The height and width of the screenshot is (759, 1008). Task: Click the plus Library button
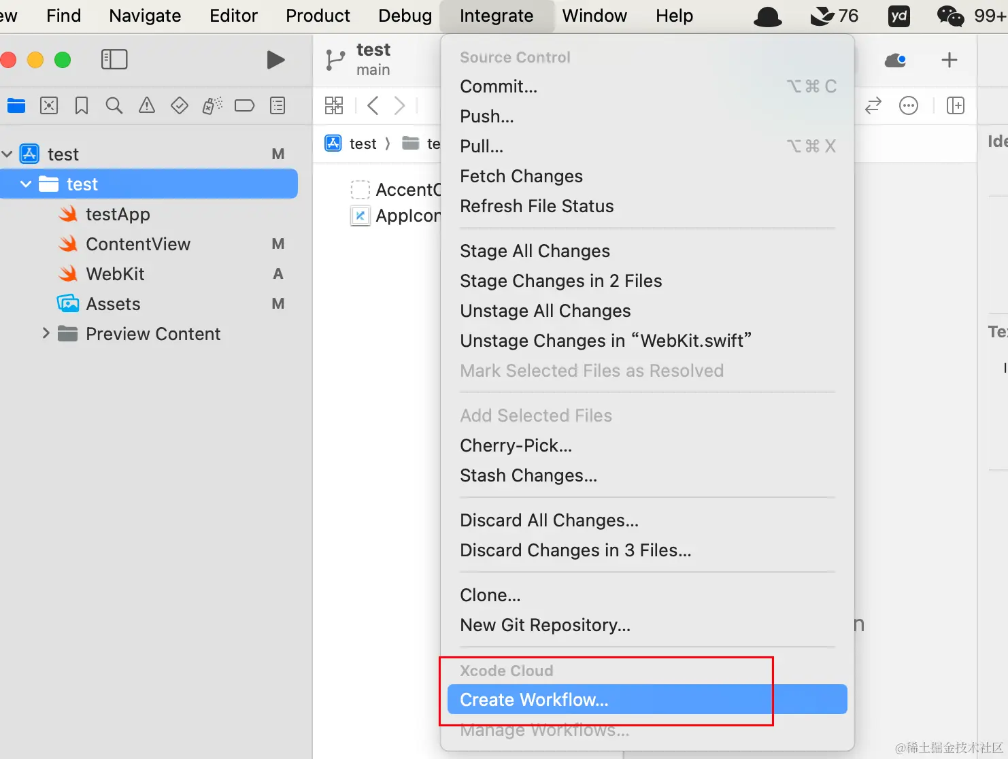point(950,60)
